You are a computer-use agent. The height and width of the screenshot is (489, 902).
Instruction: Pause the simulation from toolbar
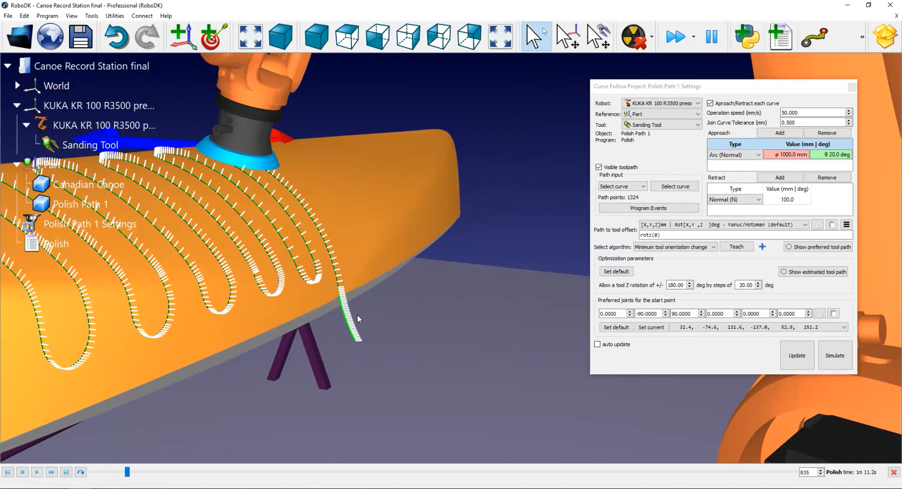711,37
